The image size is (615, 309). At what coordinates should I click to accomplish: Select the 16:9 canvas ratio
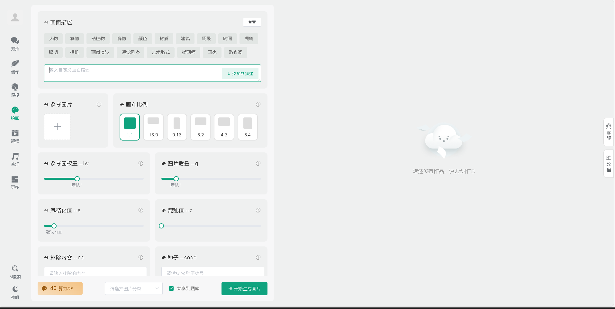tap(153, 127)
